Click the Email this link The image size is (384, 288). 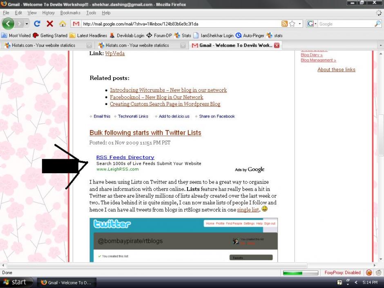pyautogui.click(x=102, y=116)
